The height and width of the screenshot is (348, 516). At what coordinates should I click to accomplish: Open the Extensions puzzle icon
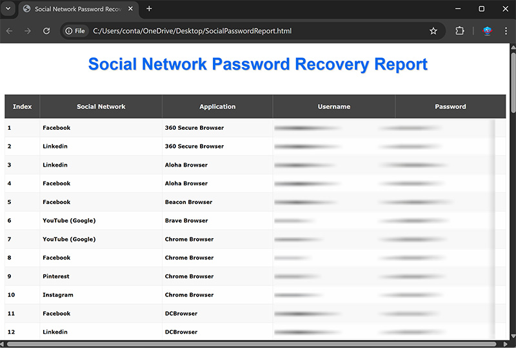[460, 31]
